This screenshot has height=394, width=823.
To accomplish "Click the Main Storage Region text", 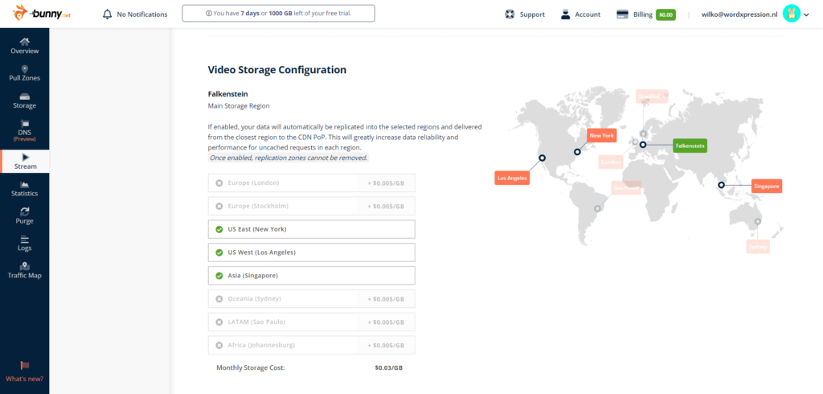I will point(239,105).
